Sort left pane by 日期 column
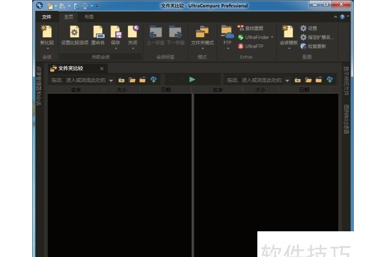 166,90
